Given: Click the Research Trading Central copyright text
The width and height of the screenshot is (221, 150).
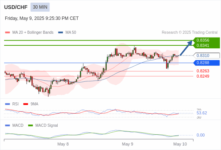Looking at the screenshot, I should (x=190, y=33).
